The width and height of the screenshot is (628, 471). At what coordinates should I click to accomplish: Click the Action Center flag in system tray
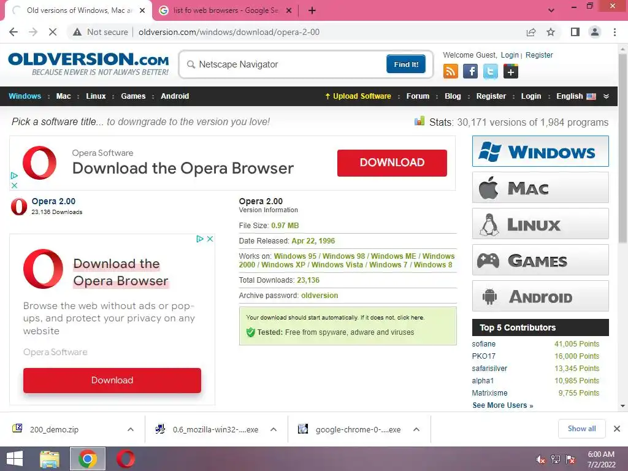tap(570, 459)
